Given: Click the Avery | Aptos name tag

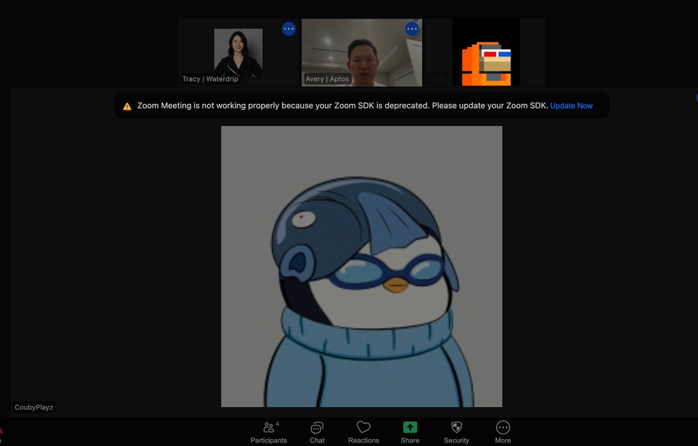Looking at the screenshot, I should pyautogui.click(x=327, y=79).
